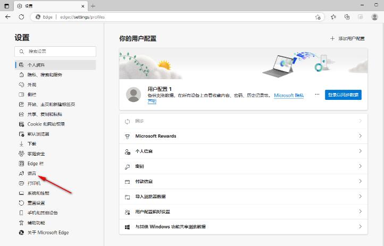The height and width of the screenshot is (246, 384).
Task: Click the Windows logo icon in the last row
Action: (127, 227)
